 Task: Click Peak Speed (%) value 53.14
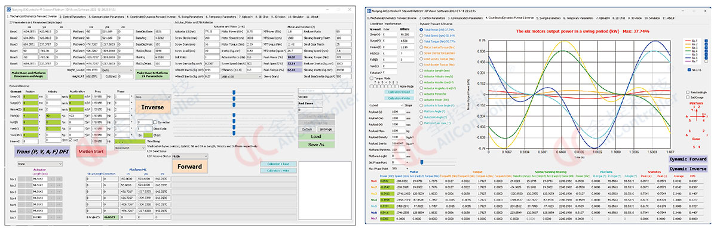[x=295, y=63]
